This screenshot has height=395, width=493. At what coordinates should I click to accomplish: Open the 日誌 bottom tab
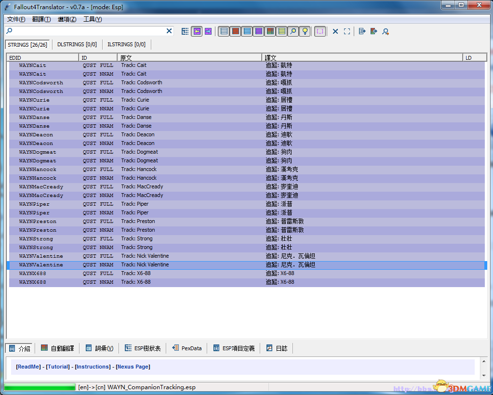(277, 348)
